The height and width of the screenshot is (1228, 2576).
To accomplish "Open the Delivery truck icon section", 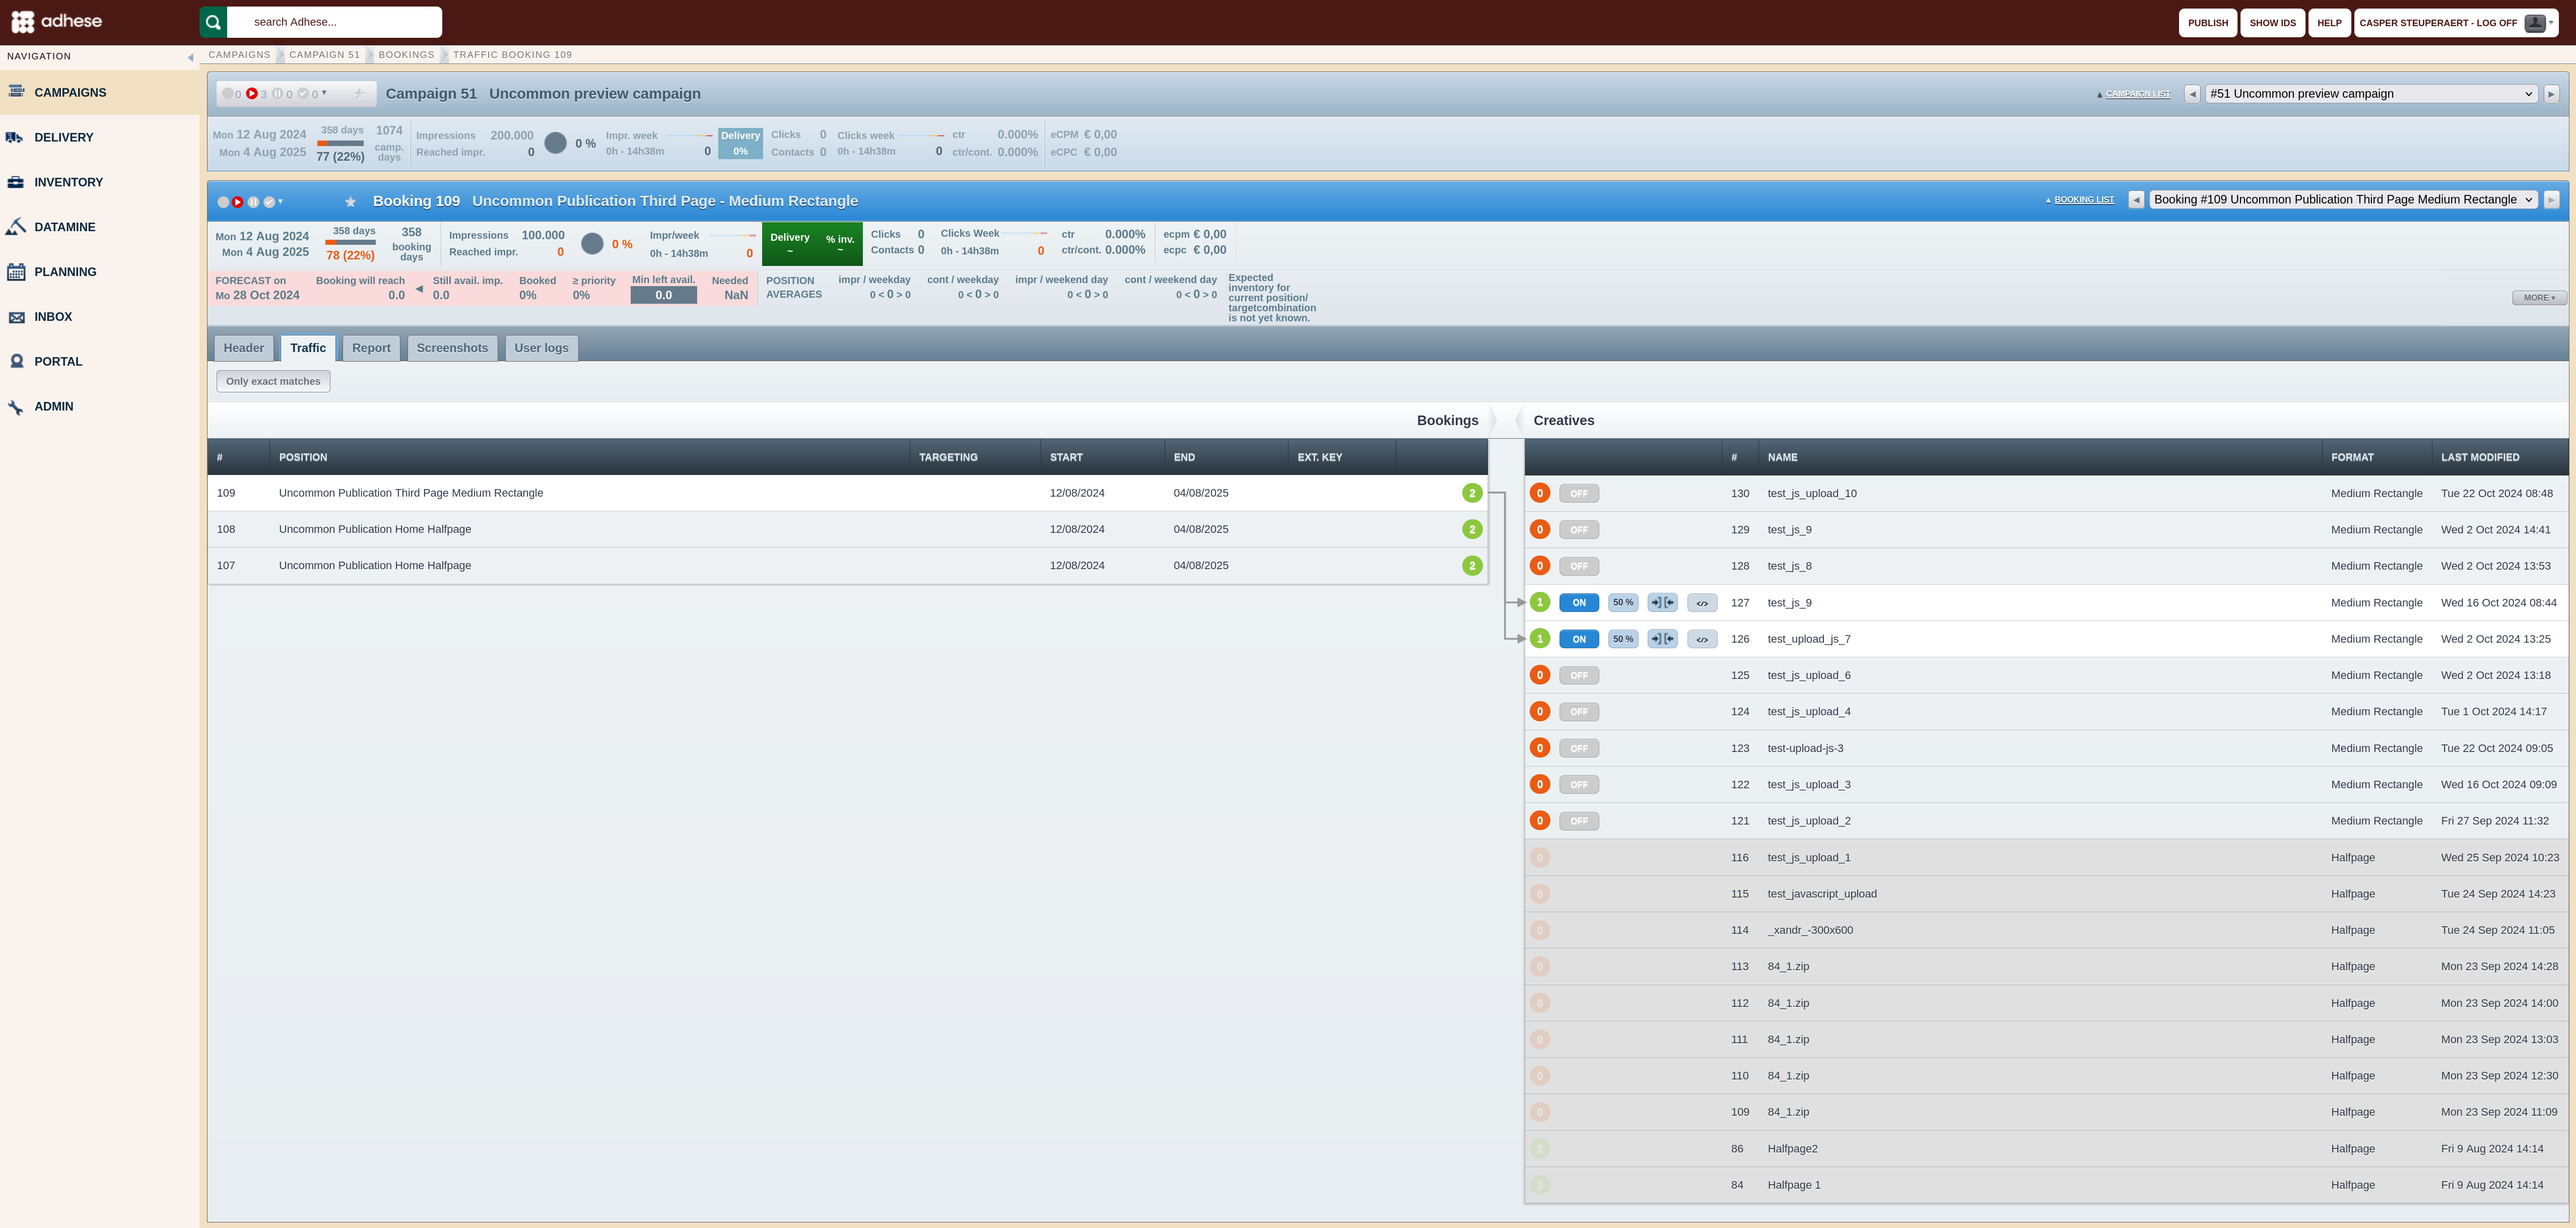I will [x=15, y=137].
